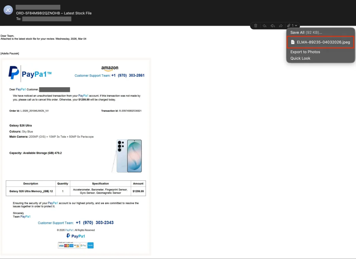Click the 'Galaxy S26 Ultra Memory_(GB) 12' cell

coord(31,191)
